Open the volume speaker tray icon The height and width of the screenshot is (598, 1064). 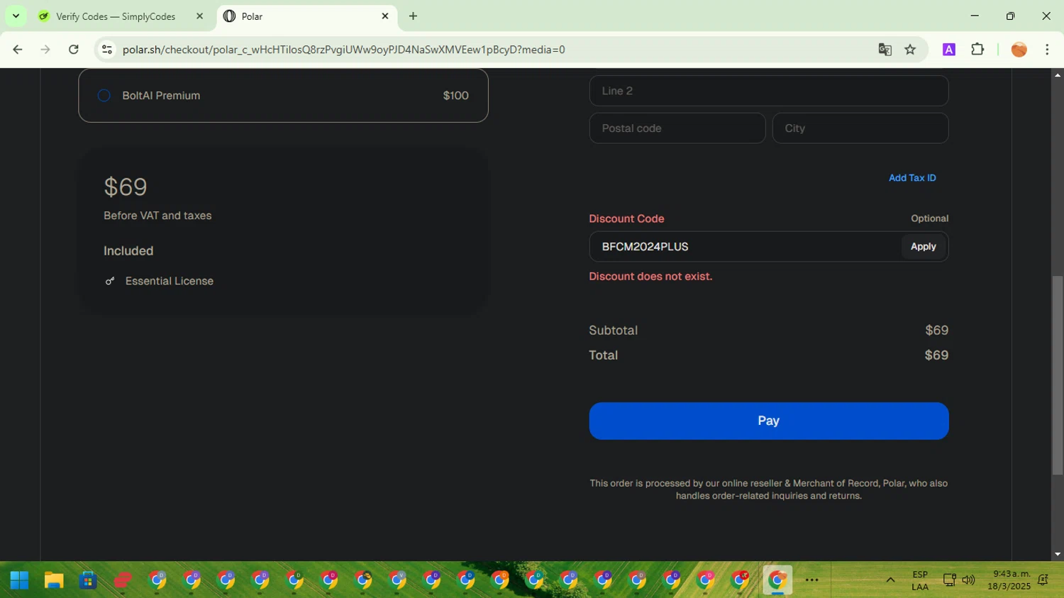coord(968,580)
